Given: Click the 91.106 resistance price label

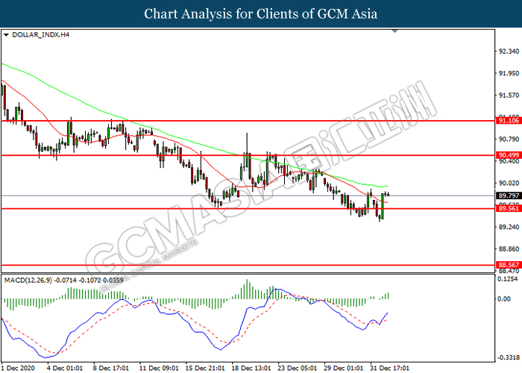Looking at the screenshot, I should [x=509, y=121].
